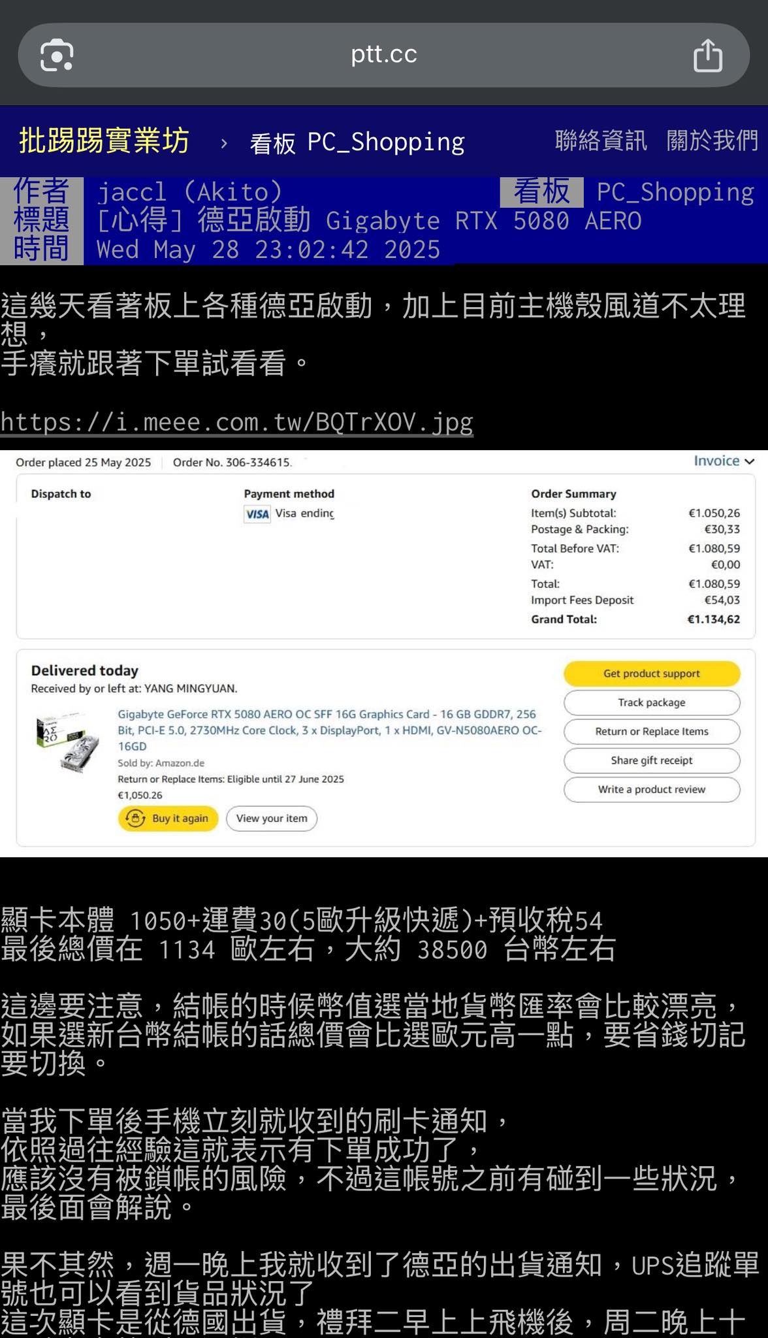Click the Buy it again button

pos(168,819)
